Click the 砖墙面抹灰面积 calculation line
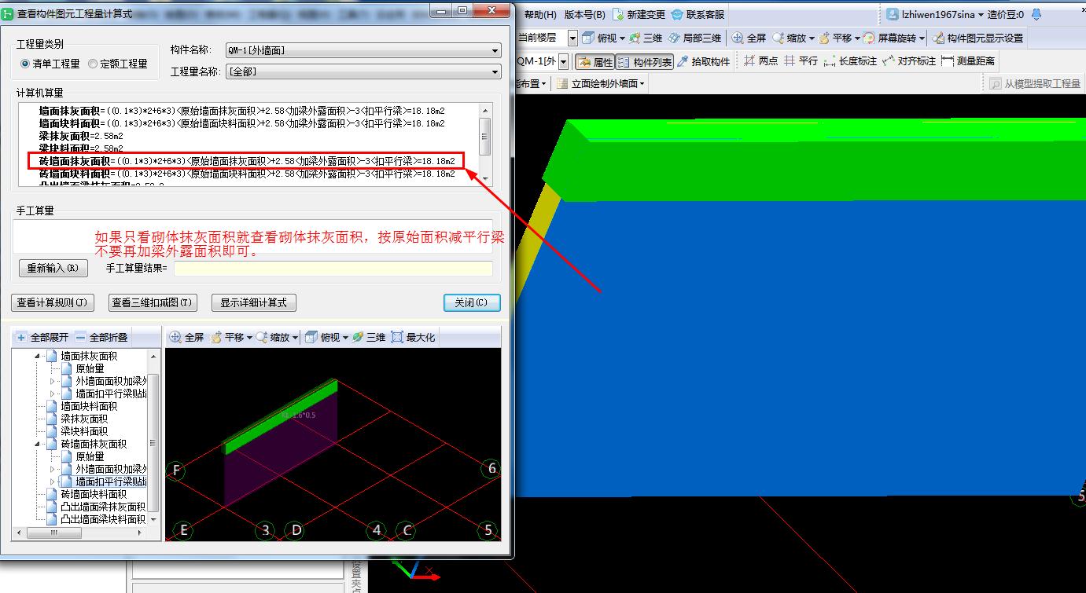Screen dimensions: 1086x593 247,161
